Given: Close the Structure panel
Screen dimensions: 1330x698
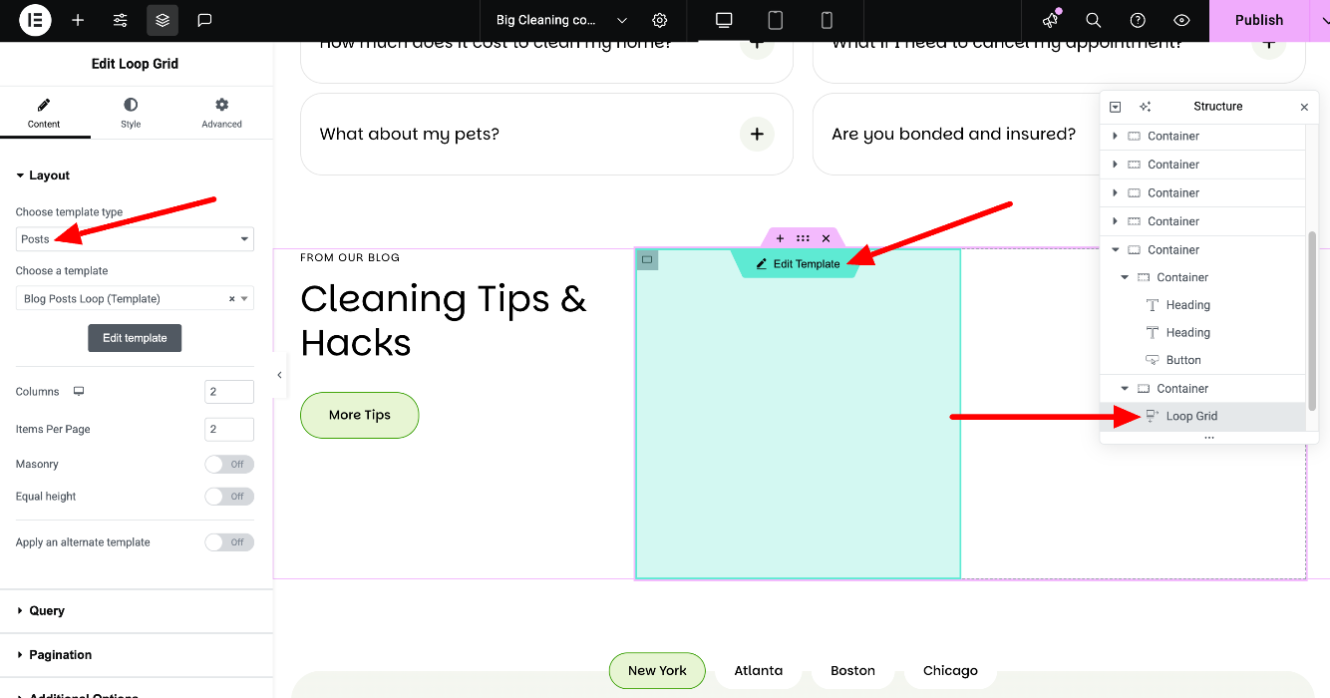Looking at the screenshot, I should point(1304,107).
